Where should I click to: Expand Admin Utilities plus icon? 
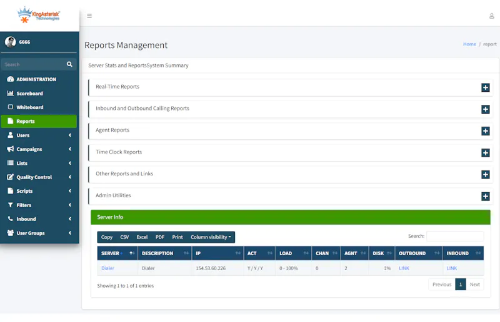tap(486, 196)
